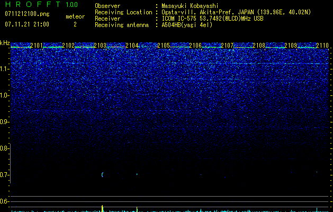This screenshot has height=212, width=333.
Task: Click the meteor echo near 0.7 kHz after 2103
Action: tap(102, 175)
